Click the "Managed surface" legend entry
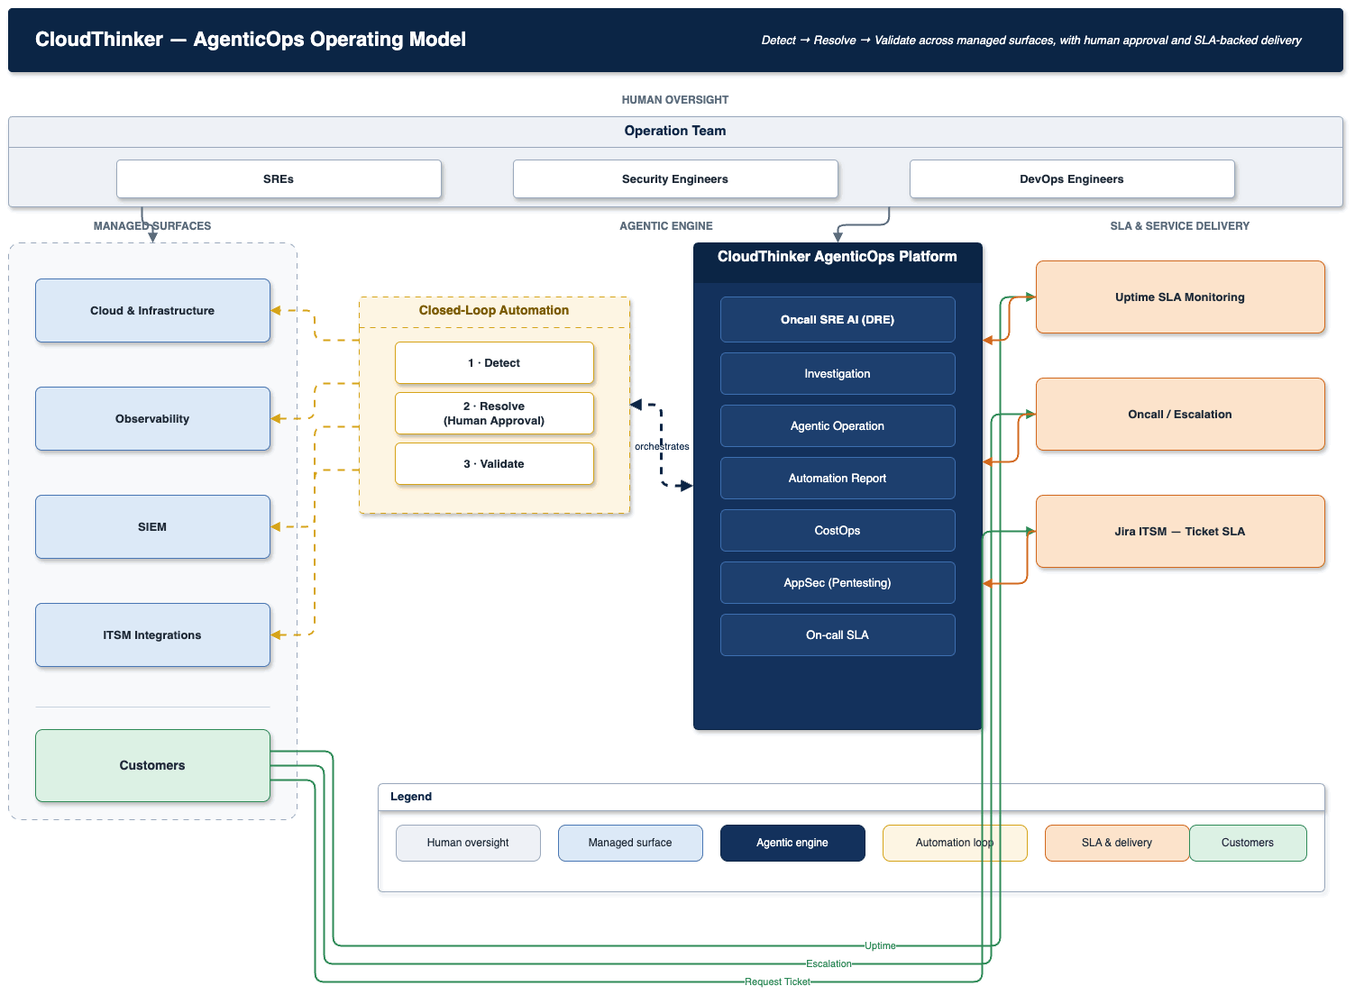 (630, 843)
